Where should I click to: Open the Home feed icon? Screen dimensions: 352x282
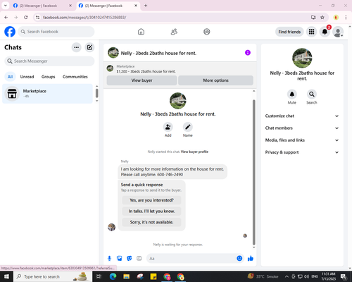pos(141,32)
